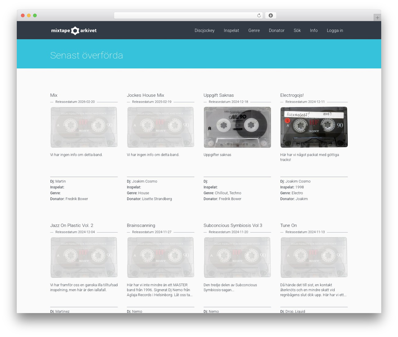Image resolution: width=398 pixels, height=337 pixels.
Task: Open the Donator menu item
Action: pos(277,30)
